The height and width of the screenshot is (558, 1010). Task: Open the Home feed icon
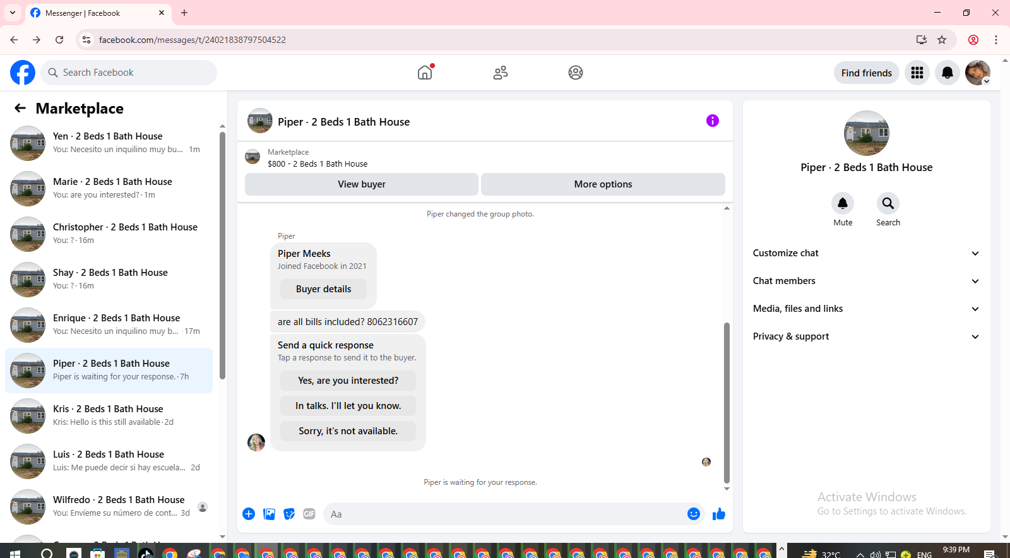click(425, 73)
